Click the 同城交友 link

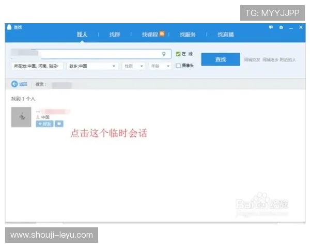coord(252,60)
